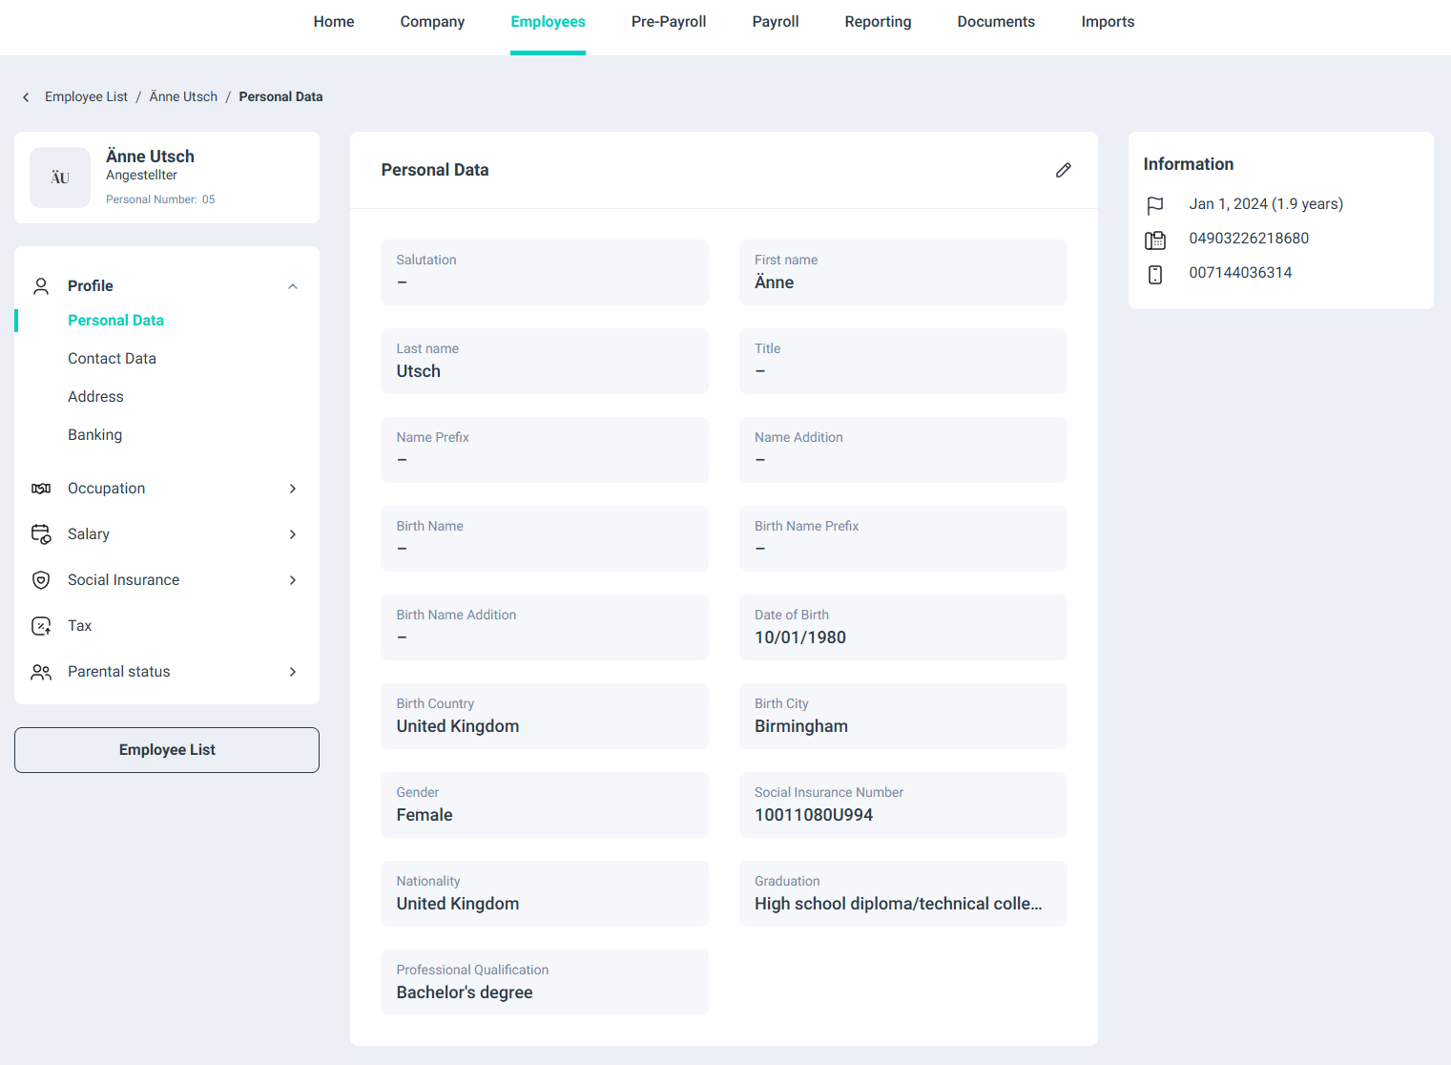Select Contact Data in Profile menu

tap(112, 359)
